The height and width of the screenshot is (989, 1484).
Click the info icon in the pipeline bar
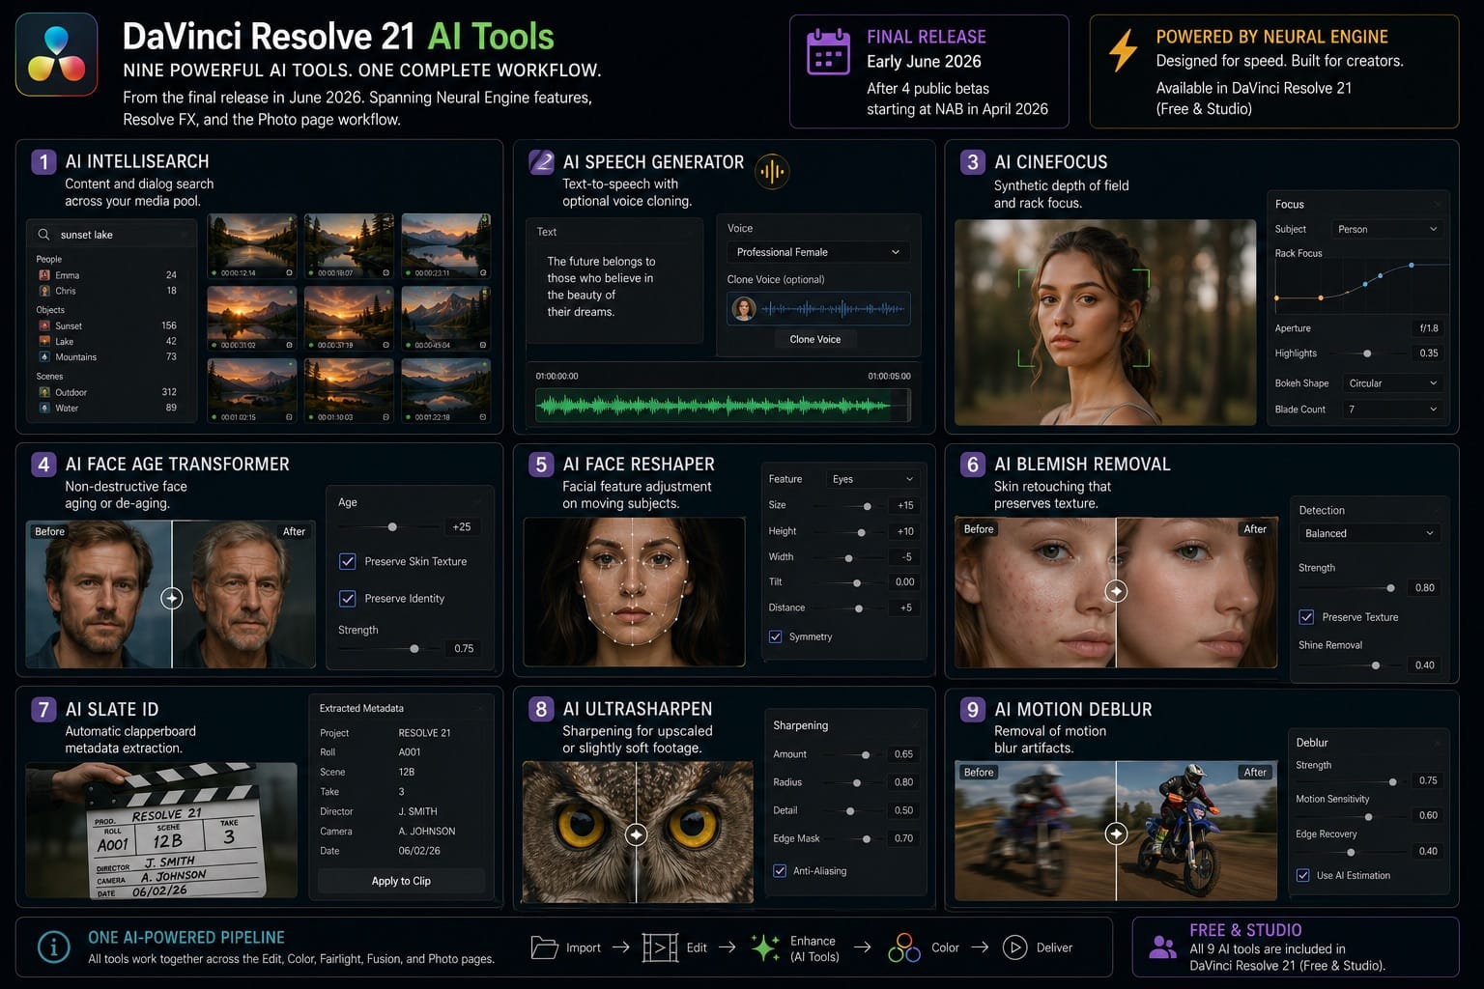tap(53, 947)
